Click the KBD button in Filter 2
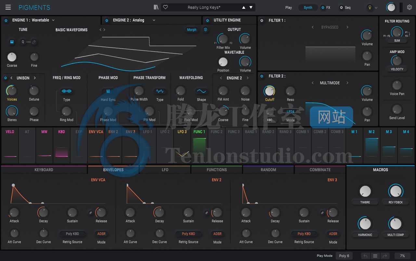The width and height of the screenshot is (416, 261). point(270,120)
